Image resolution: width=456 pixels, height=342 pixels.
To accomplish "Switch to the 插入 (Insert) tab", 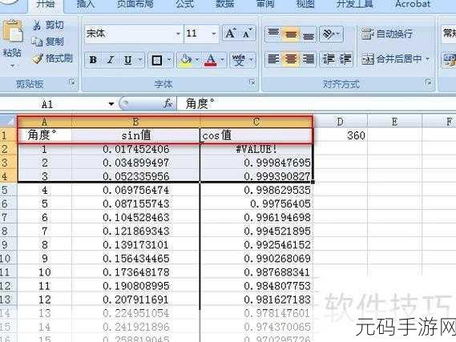I will pyautogui.click(x=86, y=4).
